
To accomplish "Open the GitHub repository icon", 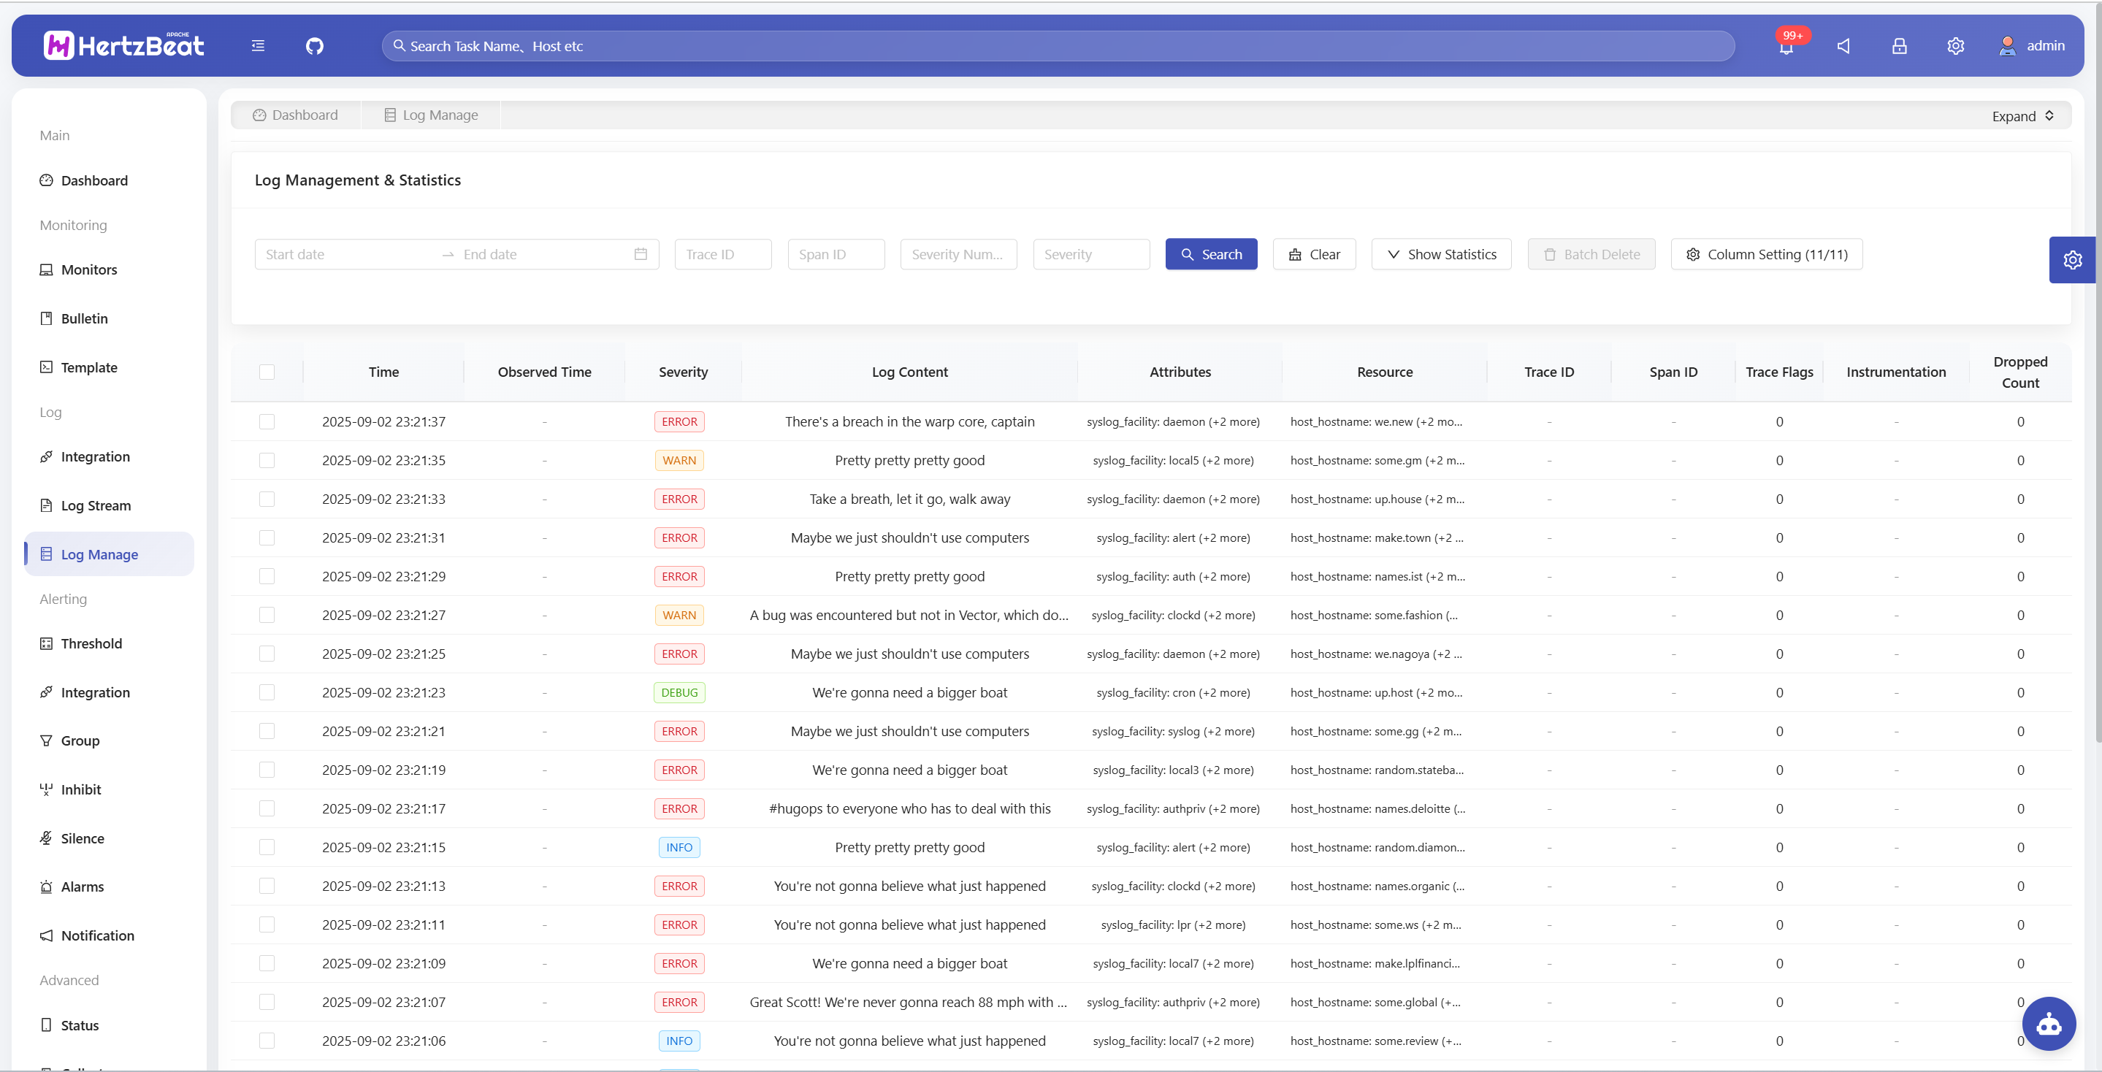I will click(314, 47).
